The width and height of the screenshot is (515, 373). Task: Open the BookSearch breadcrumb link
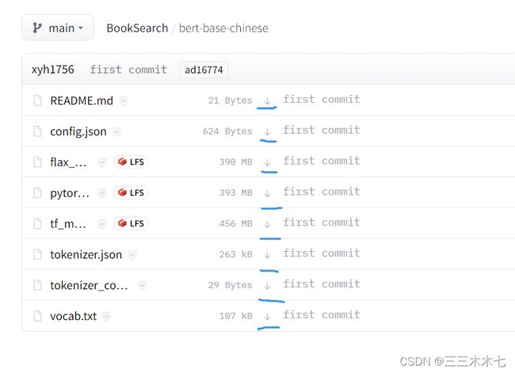(137, 29)
